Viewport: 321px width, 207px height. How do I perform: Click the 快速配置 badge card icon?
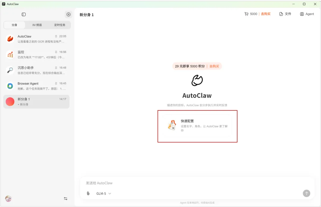pyautogui.click(x=172, y=125)
